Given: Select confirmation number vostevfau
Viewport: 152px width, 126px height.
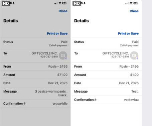Looking at the screenshot, I should [131, 100].
